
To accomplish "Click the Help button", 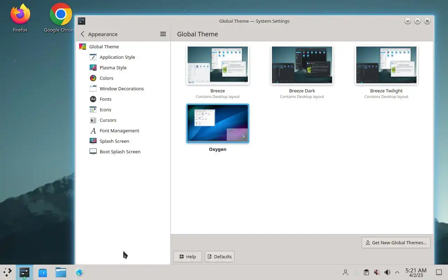I will tap(187, 257).
